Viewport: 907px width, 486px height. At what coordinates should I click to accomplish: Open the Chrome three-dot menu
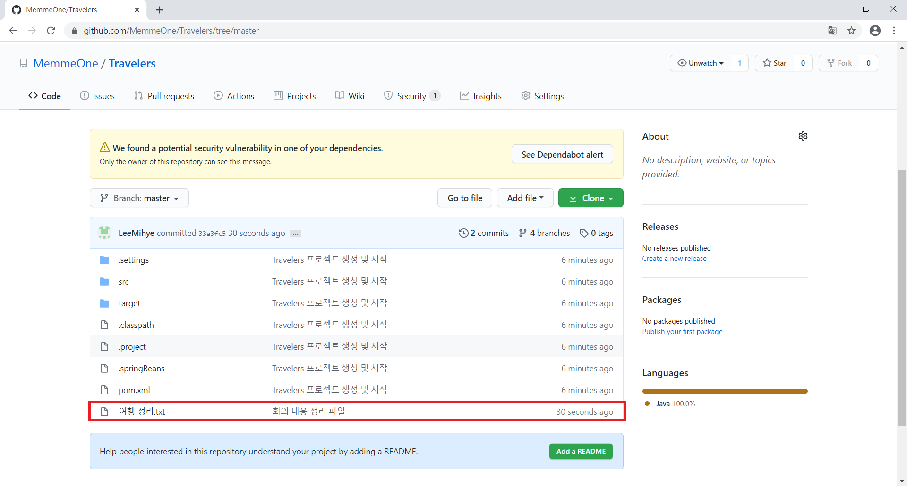(894, 31)
